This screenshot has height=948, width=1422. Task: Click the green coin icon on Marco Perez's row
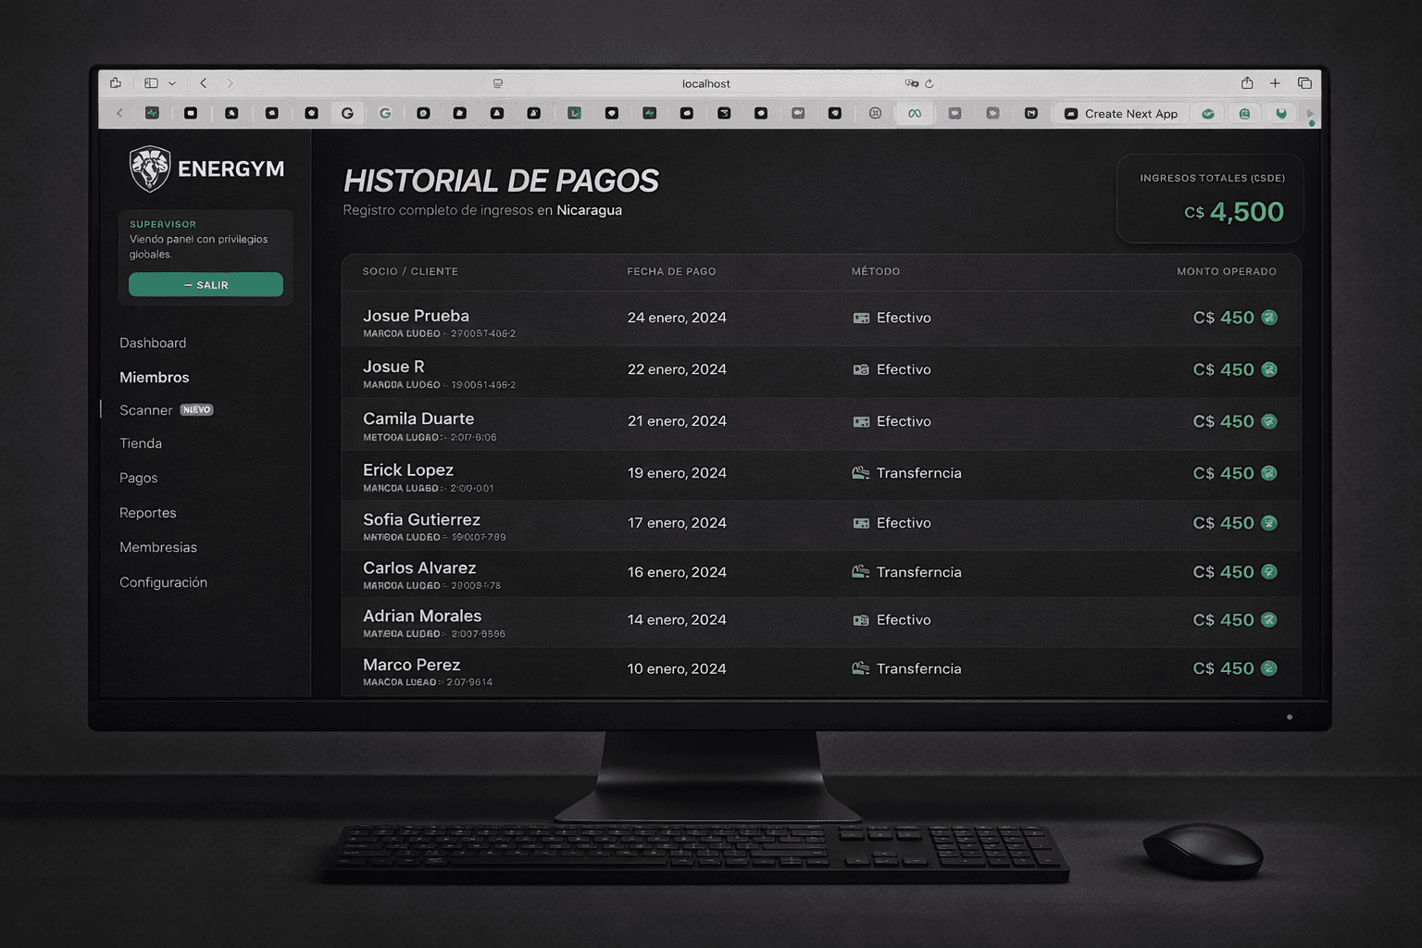coord(1269,667)
